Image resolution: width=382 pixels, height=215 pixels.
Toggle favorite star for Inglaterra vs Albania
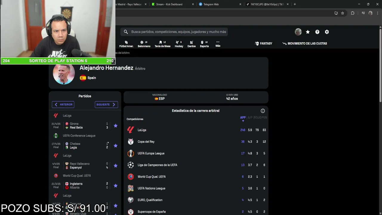coord(115,186)
